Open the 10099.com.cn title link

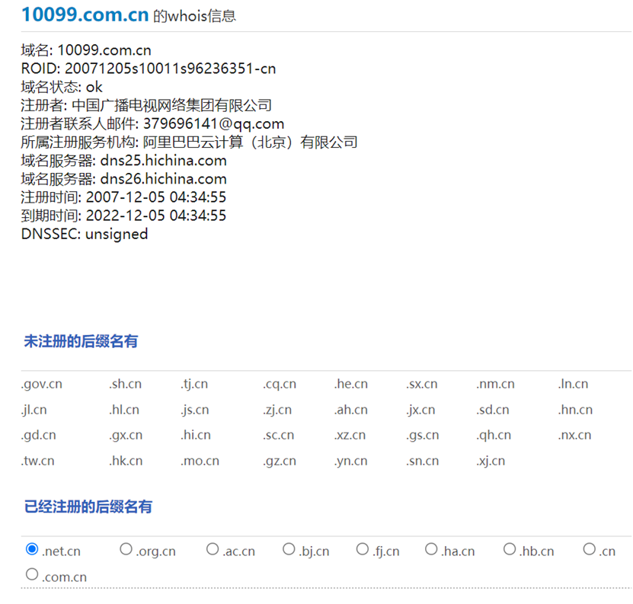pos(85,15)
